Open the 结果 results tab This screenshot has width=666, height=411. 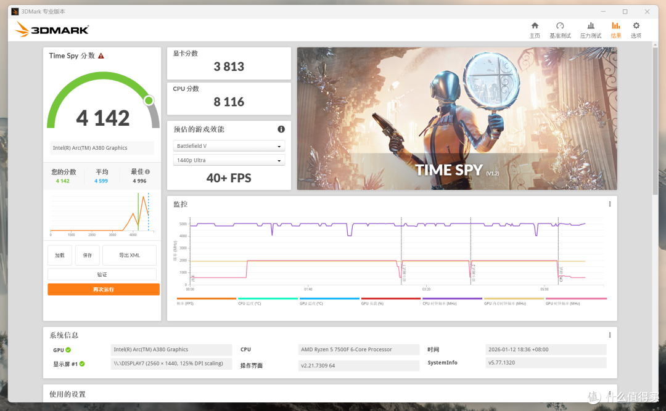(616, 30)
